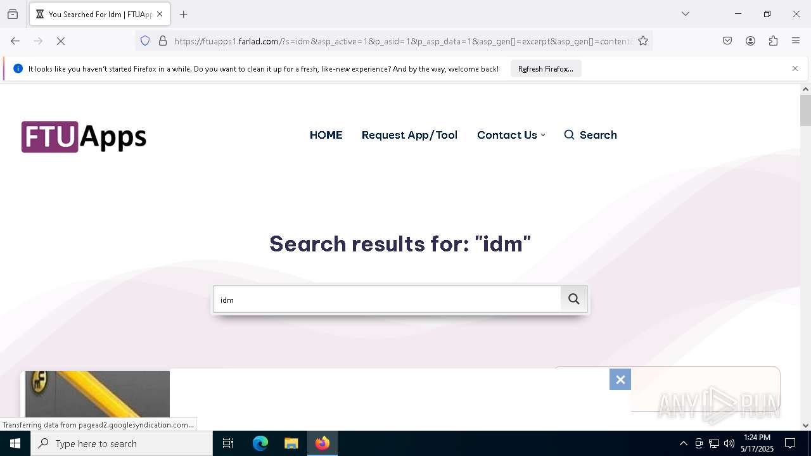Close the 'You Searched For Idm' tab

coord(160,14)
